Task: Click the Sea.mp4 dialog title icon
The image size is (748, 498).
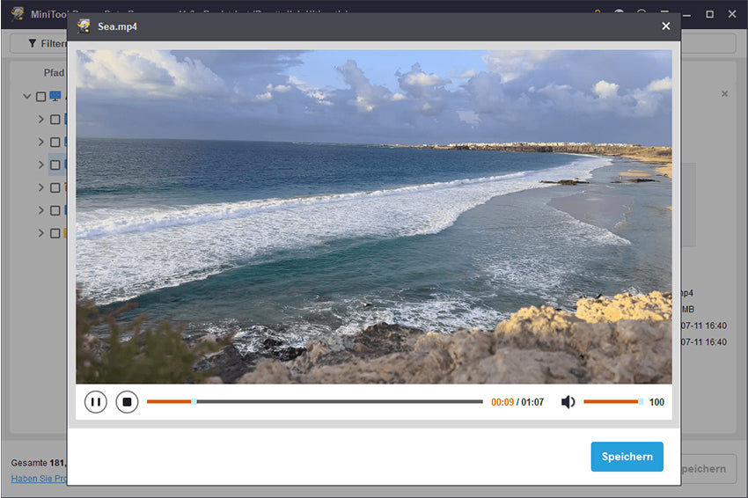Action: [84, 26]
